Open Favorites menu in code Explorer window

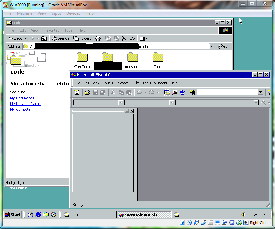tap(51, 30)
